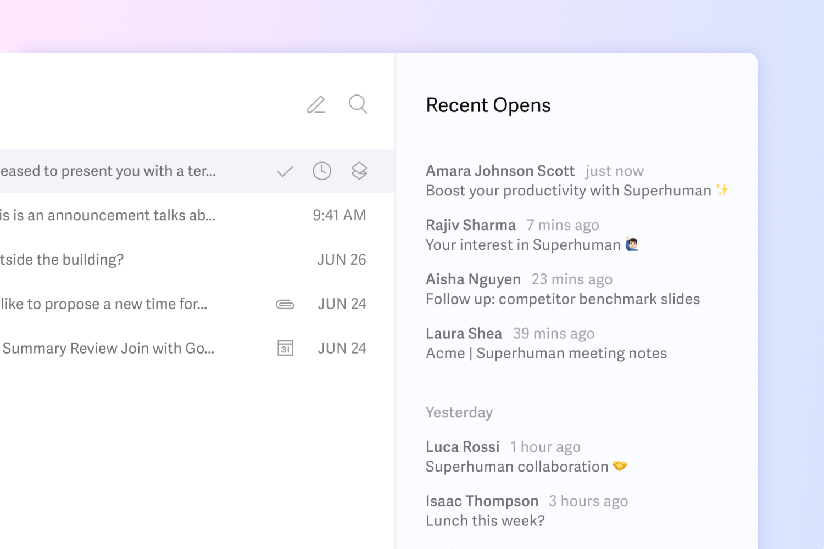Open Aisha Nguyen's competitor benchmark follow up

pos(563,289)
